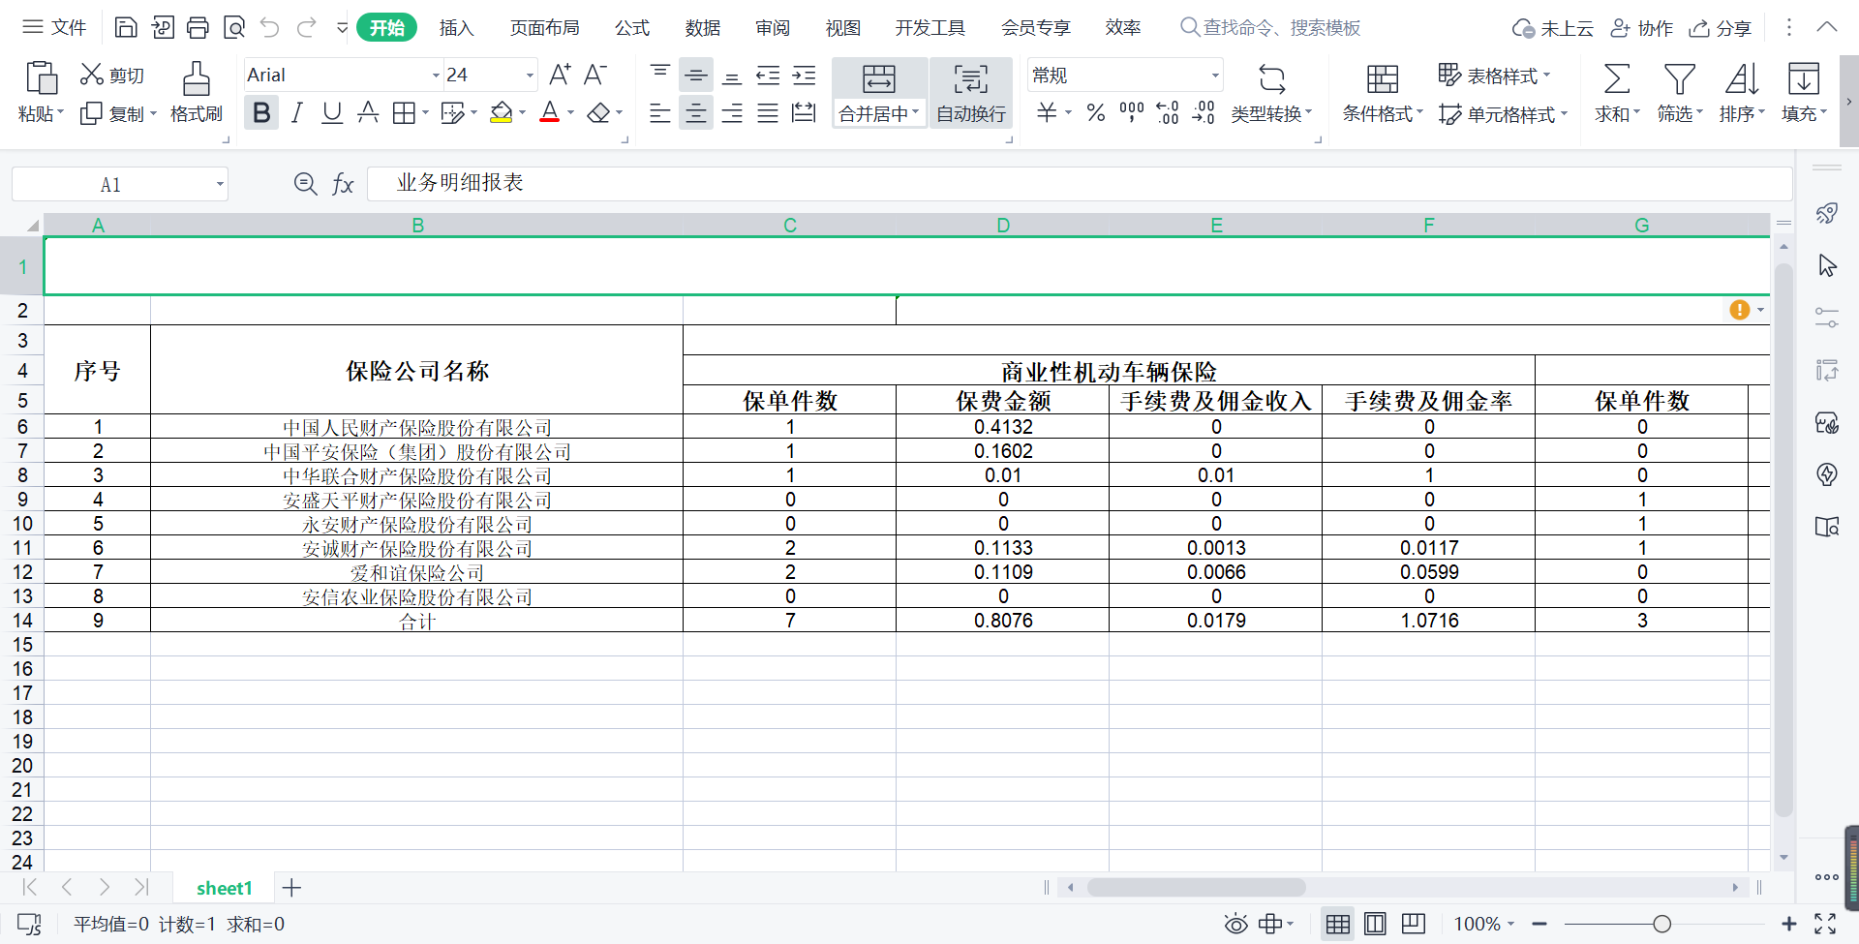Switch to 数据 tab

703,27
